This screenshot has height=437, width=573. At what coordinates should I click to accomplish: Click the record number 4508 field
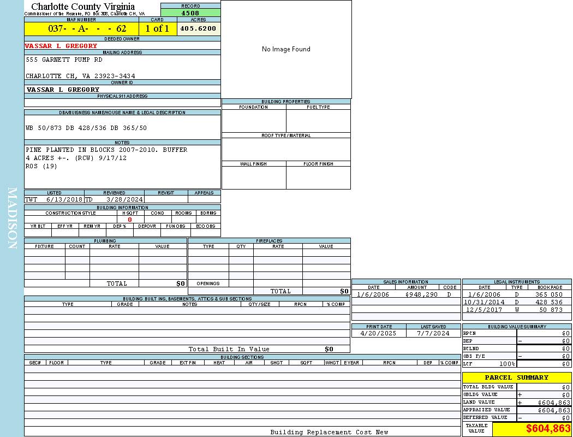click(190, 13)
